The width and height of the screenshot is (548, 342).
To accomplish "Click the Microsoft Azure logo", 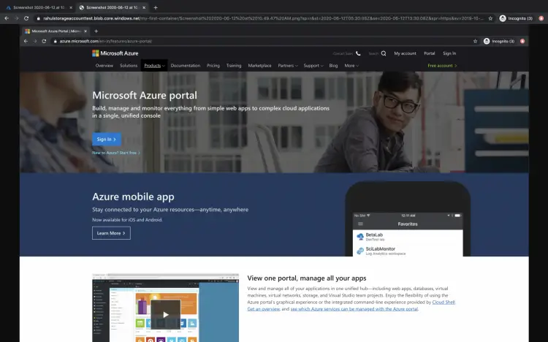I will tap(115, 53).
